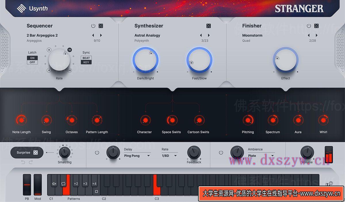
Task: Select rate value 4 on Rate dial
Action: (49, 70)
